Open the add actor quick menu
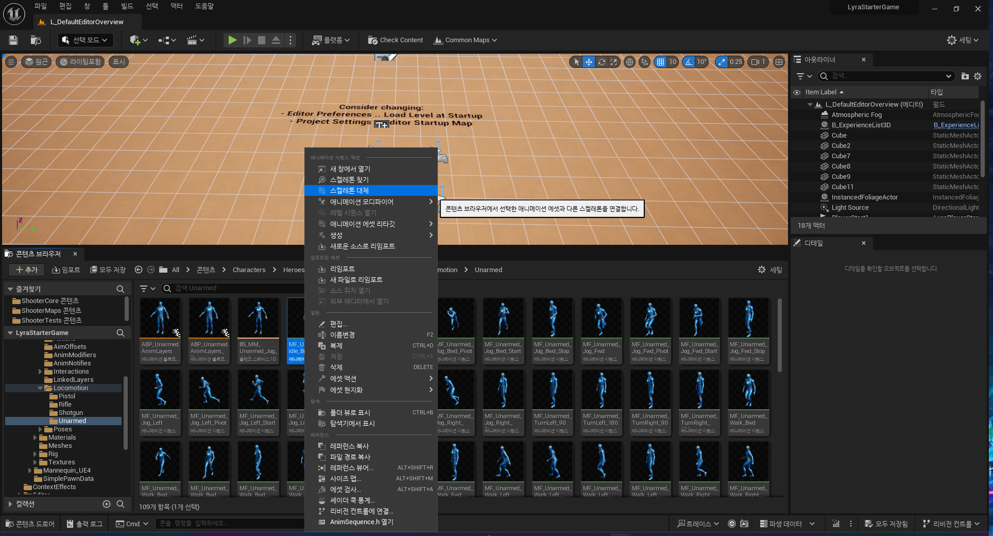This screenshot has width=993, height=536. 139,40
